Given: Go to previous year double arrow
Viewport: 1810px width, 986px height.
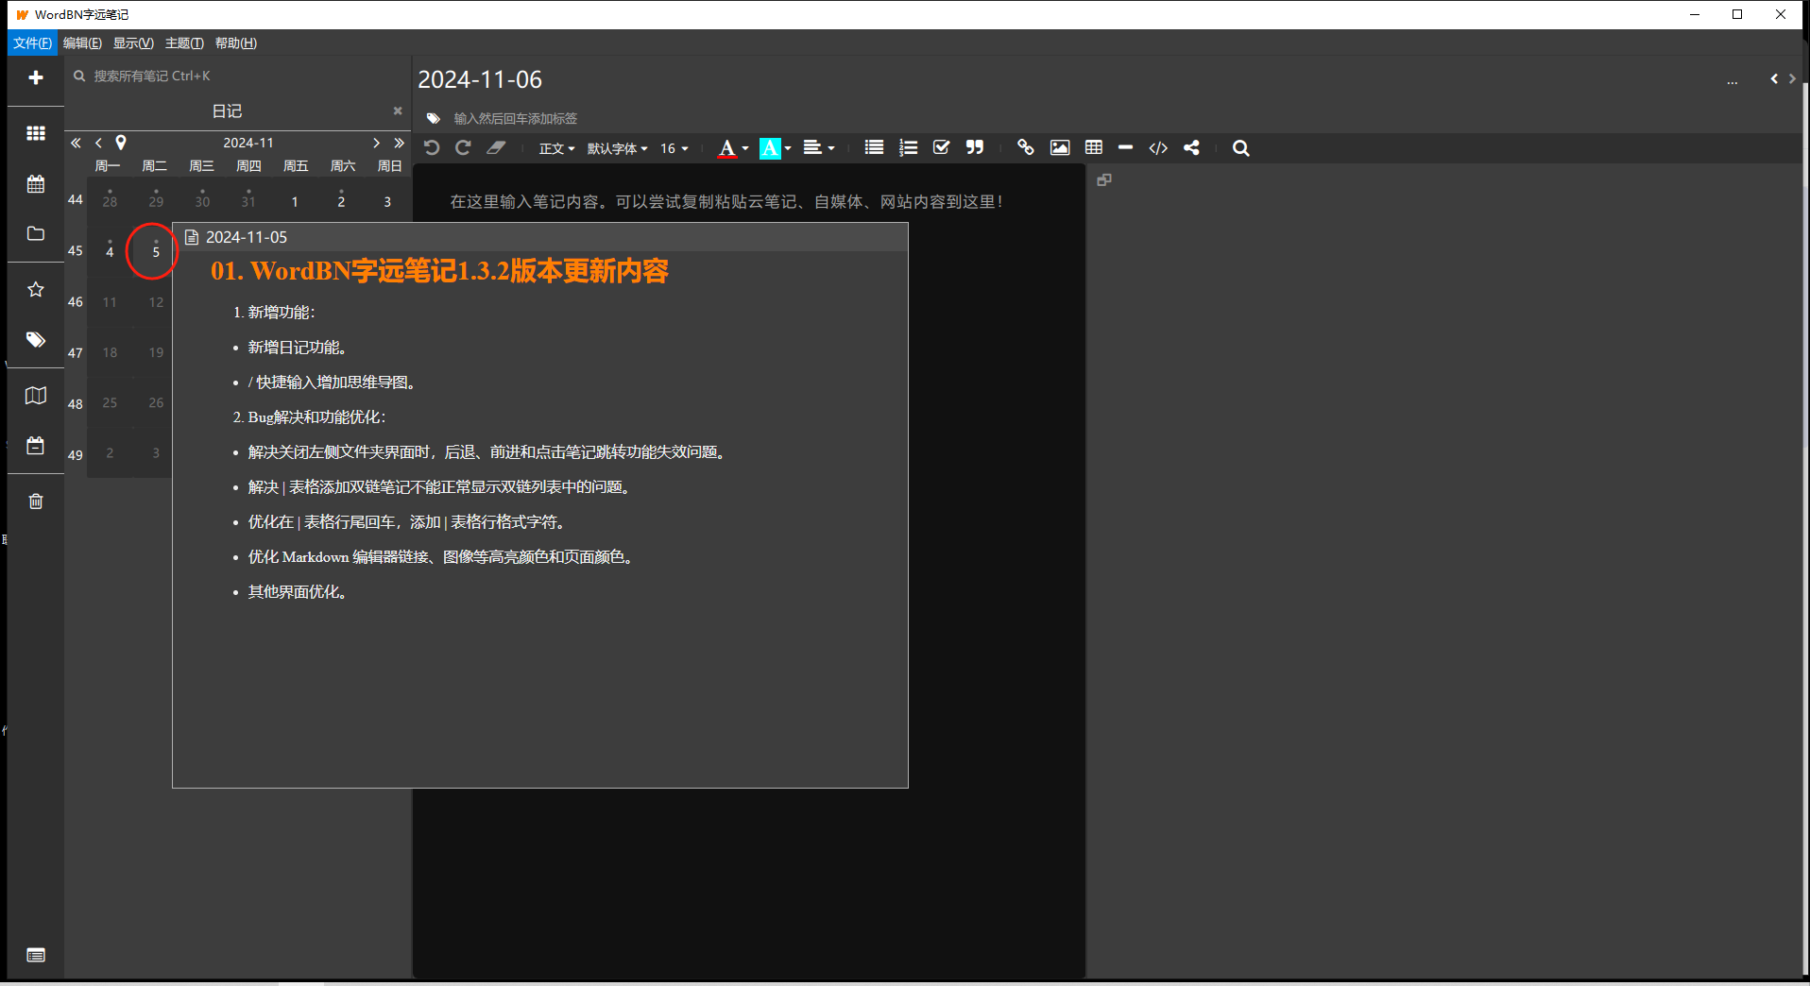Looking at the screenshot, I should click(76, 144).
